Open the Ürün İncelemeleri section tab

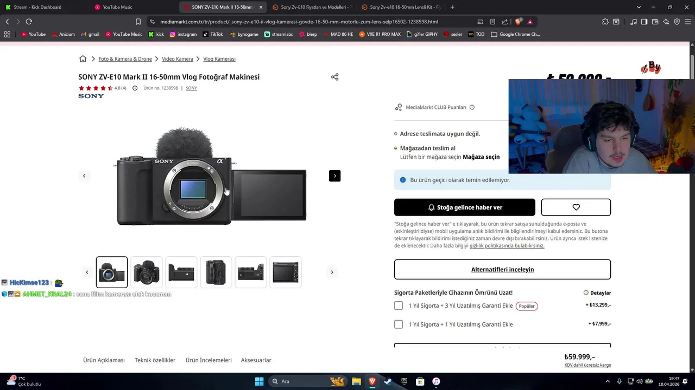point(208,360)
